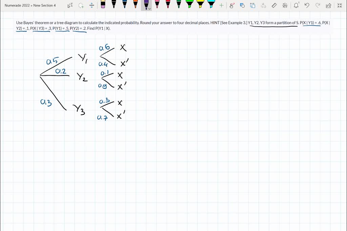Choose the green highlighter
Screen dimensions: 347x231
coord(189,5)
